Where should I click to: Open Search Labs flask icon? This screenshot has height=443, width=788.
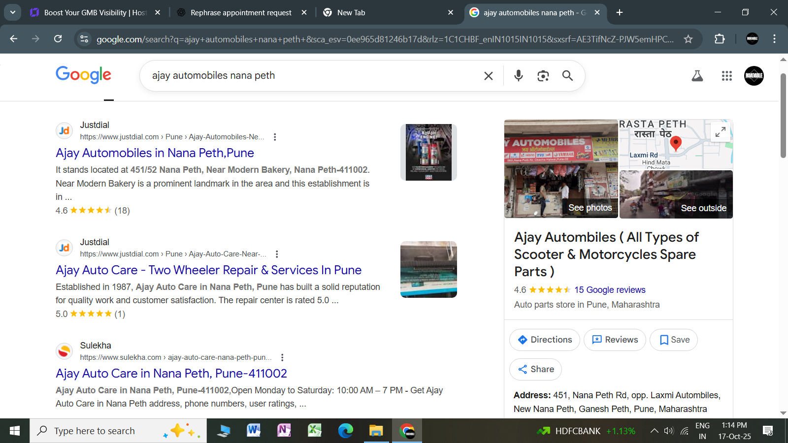point(697,76)
